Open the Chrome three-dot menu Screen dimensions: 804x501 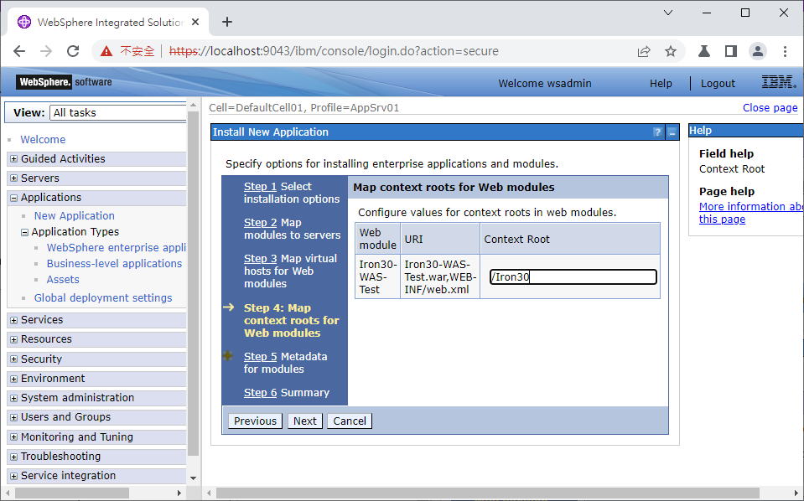coord(785,51)
